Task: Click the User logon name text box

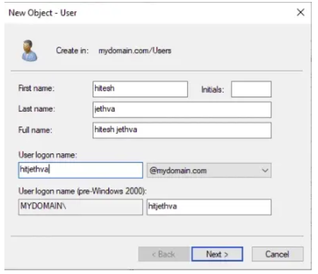Action: pyautogui.click(x=81, y=170)
